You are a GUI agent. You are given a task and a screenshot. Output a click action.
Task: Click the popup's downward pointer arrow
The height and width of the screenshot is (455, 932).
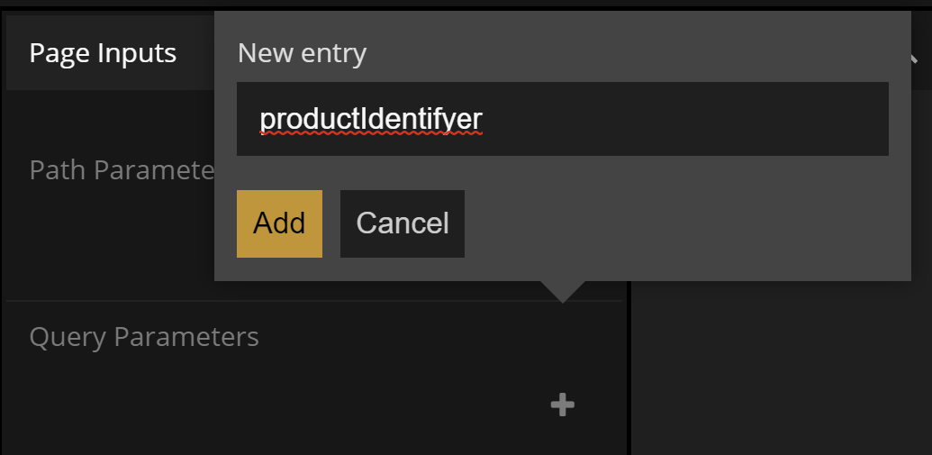point(562,292)
